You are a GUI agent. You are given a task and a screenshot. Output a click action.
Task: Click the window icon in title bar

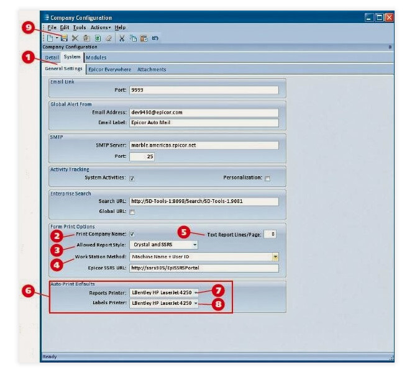pyautogui.click(x=47, y=17)
